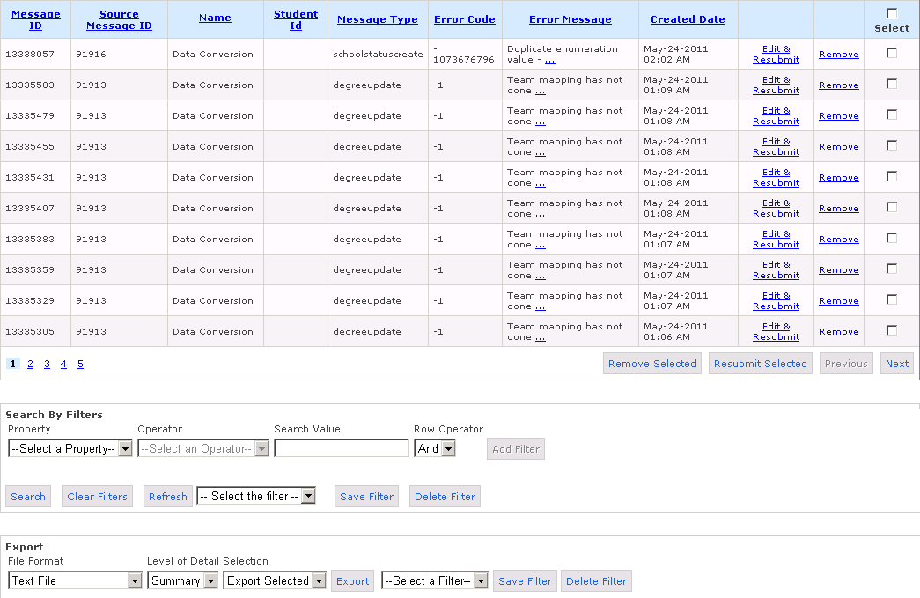This screenshot has width=920, height=598.
Task: Remove message 13335407
Action: pos(839,209)
